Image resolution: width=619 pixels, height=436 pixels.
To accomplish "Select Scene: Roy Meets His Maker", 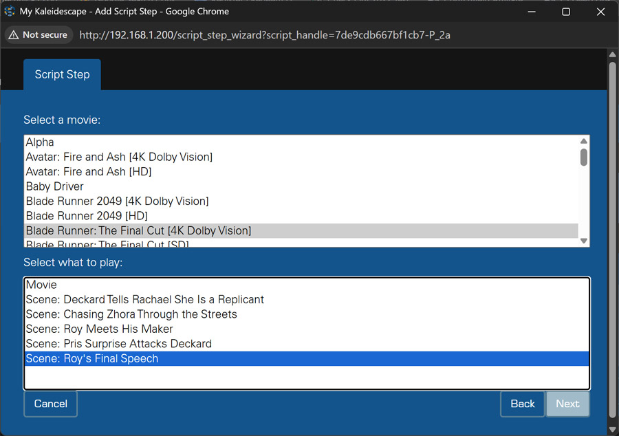I will (307, 329).
